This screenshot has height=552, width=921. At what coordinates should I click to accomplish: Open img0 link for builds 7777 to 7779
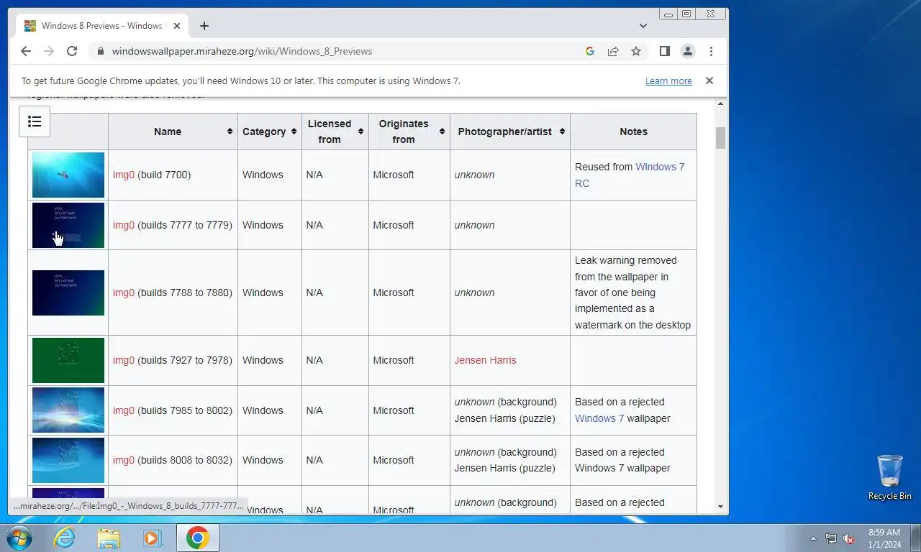coord(124,225)
